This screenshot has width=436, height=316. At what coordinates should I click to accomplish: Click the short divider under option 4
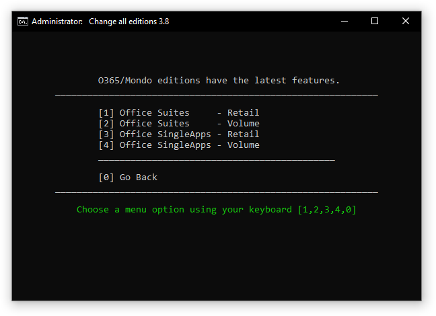(x=216, y=161)
